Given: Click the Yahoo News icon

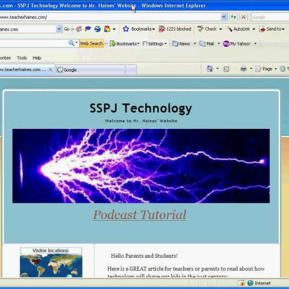Looking at the screenshot, I should (175, 44).
